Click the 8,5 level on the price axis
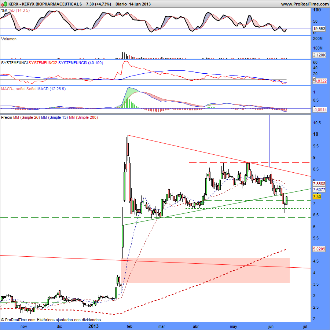The image size is (330, 330). click(x=316, y=169)
